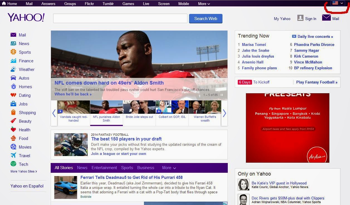Click trending topic BP refinery Explosion
Screen dimensions: 350x205
click(313, 68)
